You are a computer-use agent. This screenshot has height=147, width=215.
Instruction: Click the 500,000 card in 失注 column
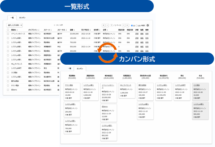tap(200, 111)
